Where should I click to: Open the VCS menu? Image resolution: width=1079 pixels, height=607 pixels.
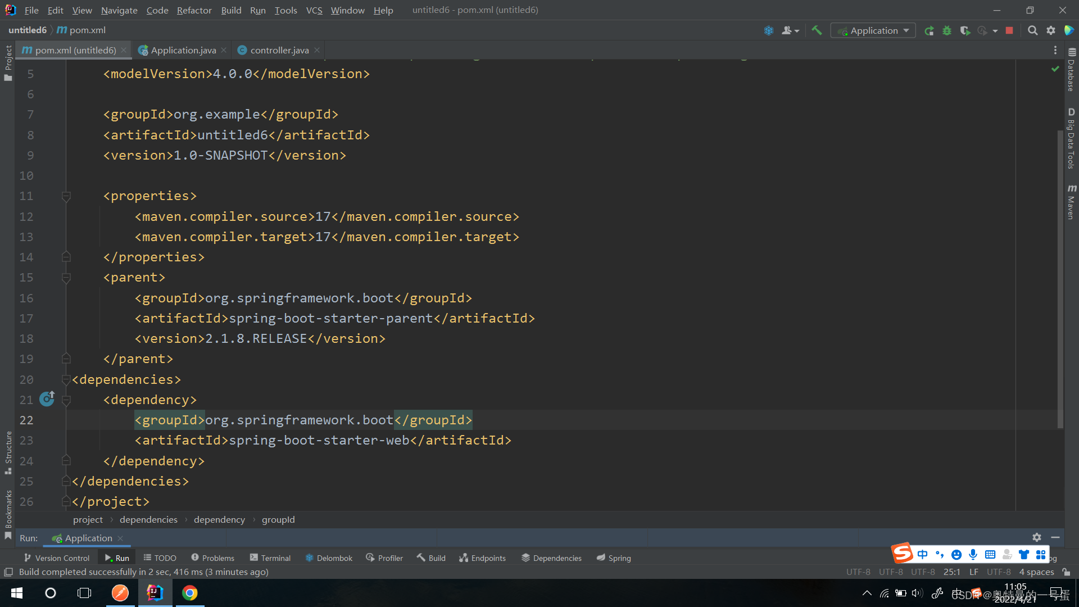tap(314, 10)
